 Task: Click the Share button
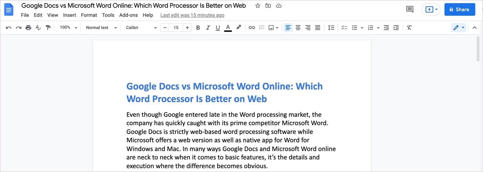coord(460,9)
